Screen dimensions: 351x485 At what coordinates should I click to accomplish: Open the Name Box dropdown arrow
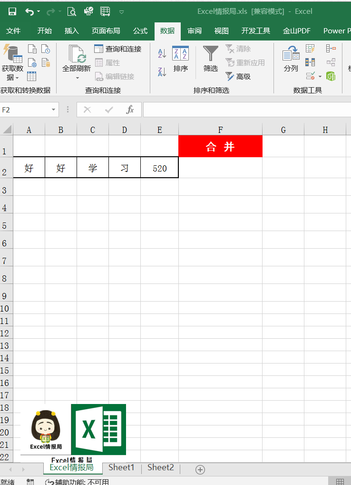click(x=53, y=110)
